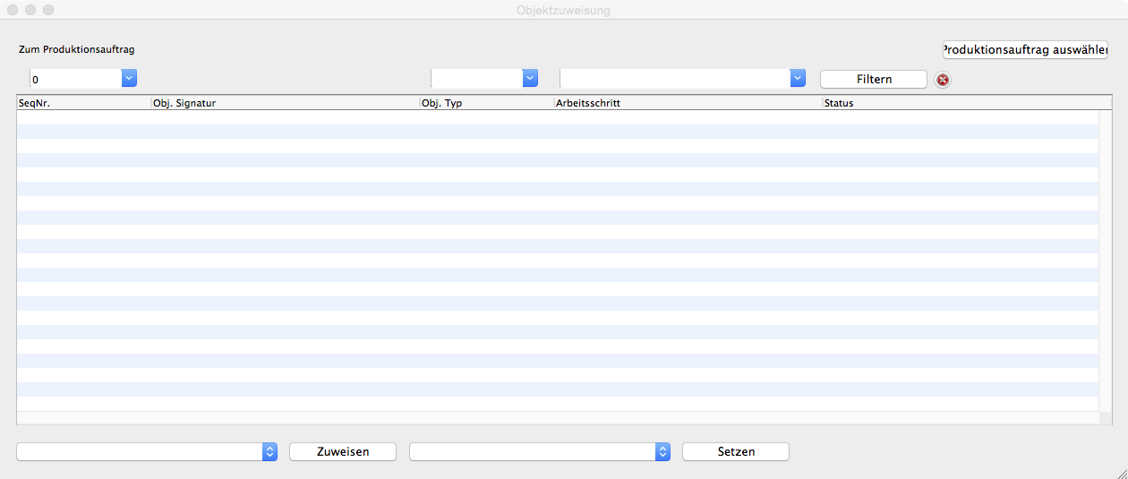The width and height of the screenshot is (1128, 479).
Task: Open the Produktionsauftrag number combo box arrow
Action: click(129, 79)
